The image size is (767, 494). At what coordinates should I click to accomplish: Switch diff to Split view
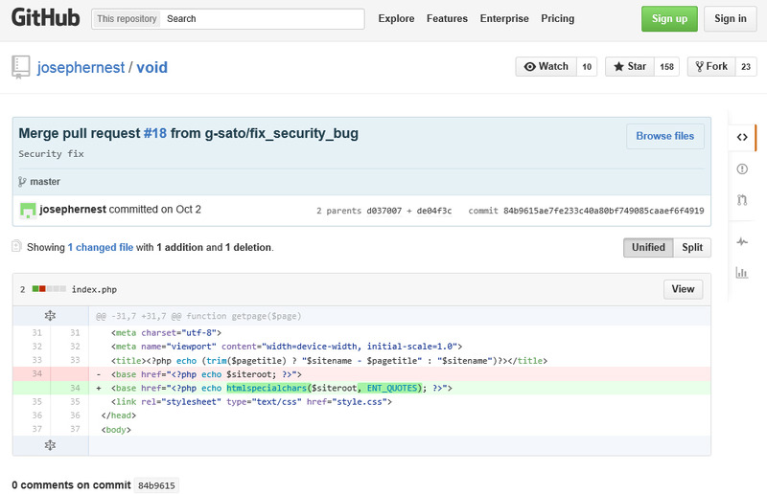click(692, 247)
